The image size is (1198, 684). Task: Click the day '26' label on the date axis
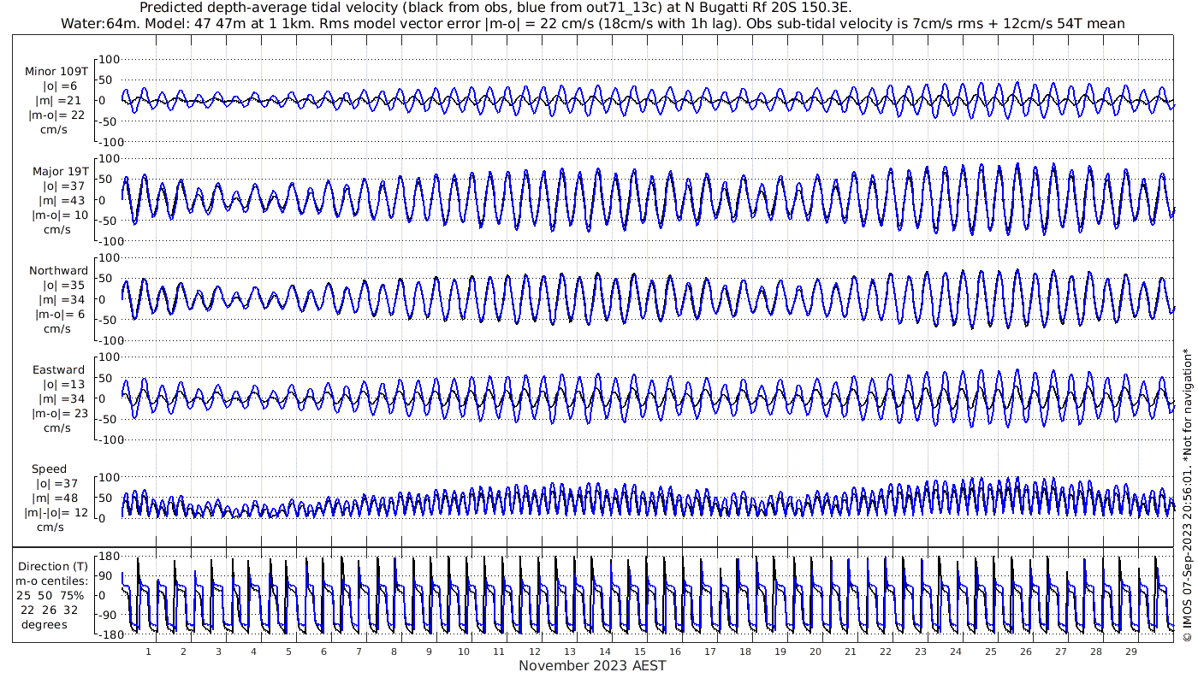1025,651
